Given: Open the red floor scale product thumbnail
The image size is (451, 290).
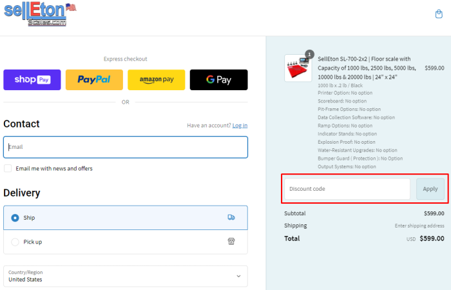Looking at the screenshot, I should click(x=298, y=68).
